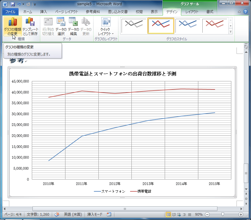Click the chart title text
251x220 pixels.
coord(123,74)
